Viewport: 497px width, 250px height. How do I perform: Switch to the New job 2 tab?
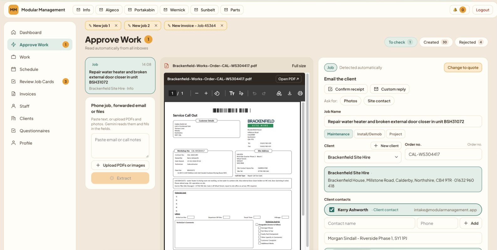click(x=141, y=26)
